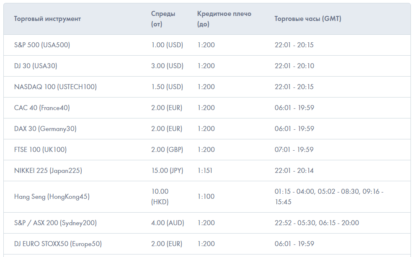Select trading hours 22:52 - 05:30, 06:15 - 20:00

317,223
